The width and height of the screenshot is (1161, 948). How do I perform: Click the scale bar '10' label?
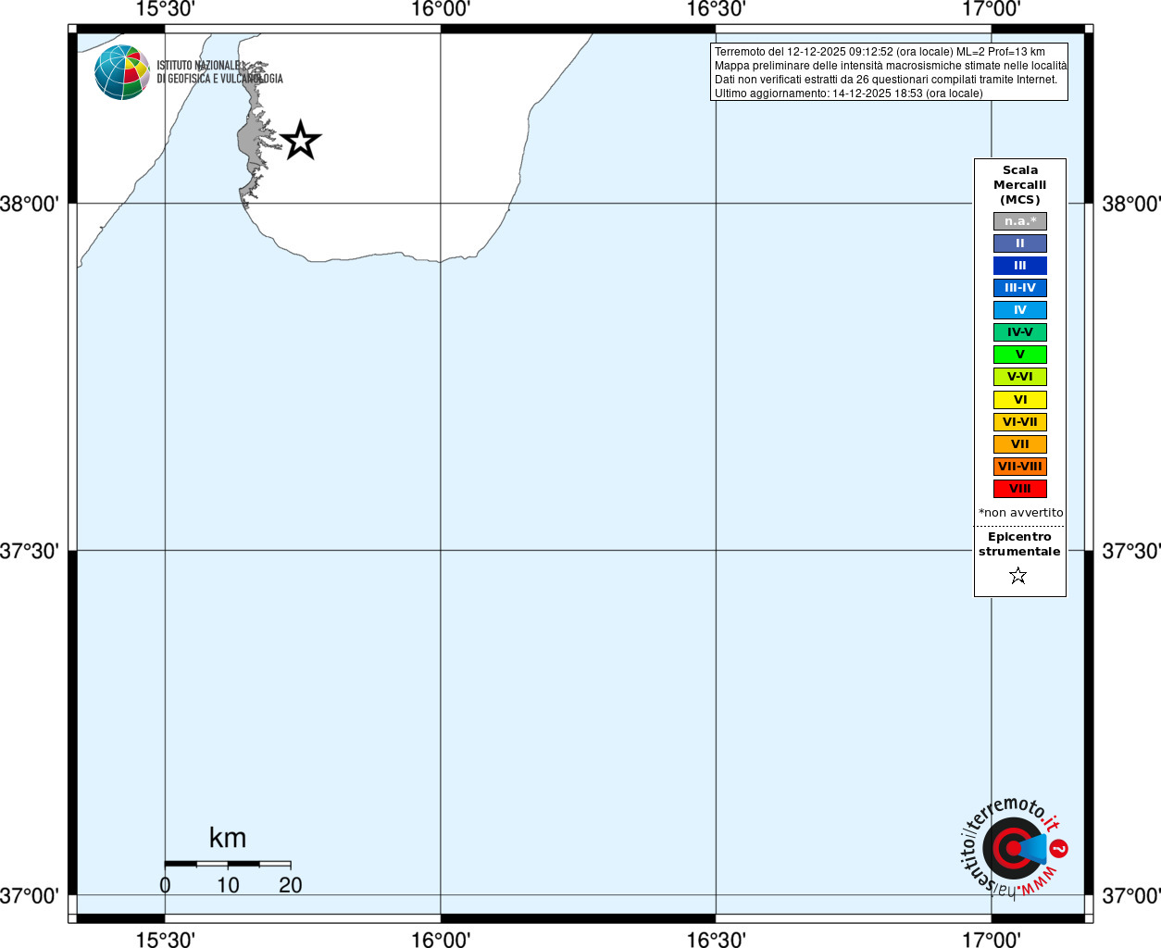(x=228, y=885)
